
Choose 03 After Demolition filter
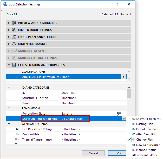pyautogui.click(x=145, y=134)
